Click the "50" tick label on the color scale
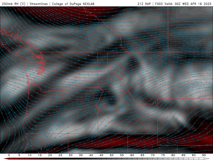Screen dimensions: 213x160 [x=112, y=155]
